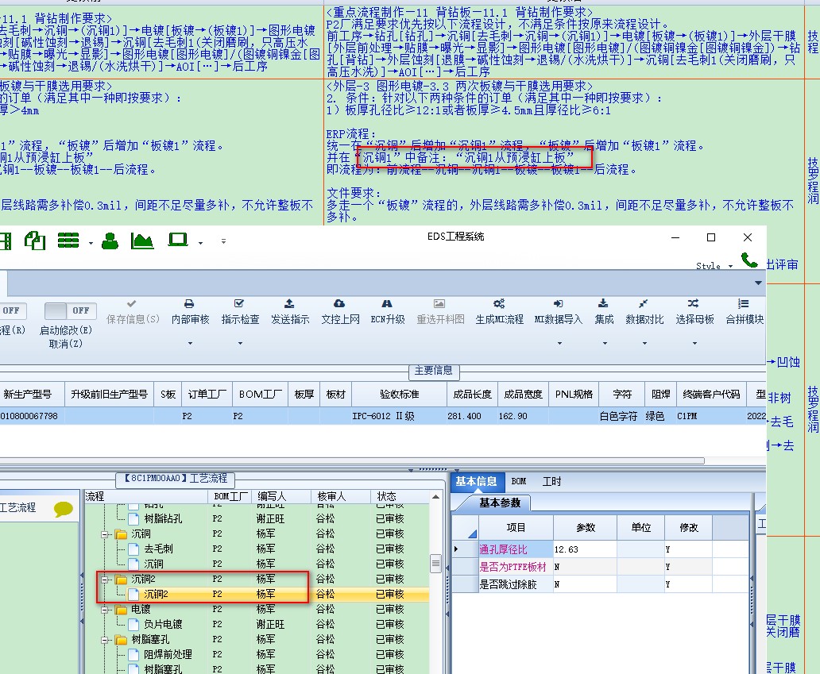Click the 新生产型号 column header

coord(31,394)
